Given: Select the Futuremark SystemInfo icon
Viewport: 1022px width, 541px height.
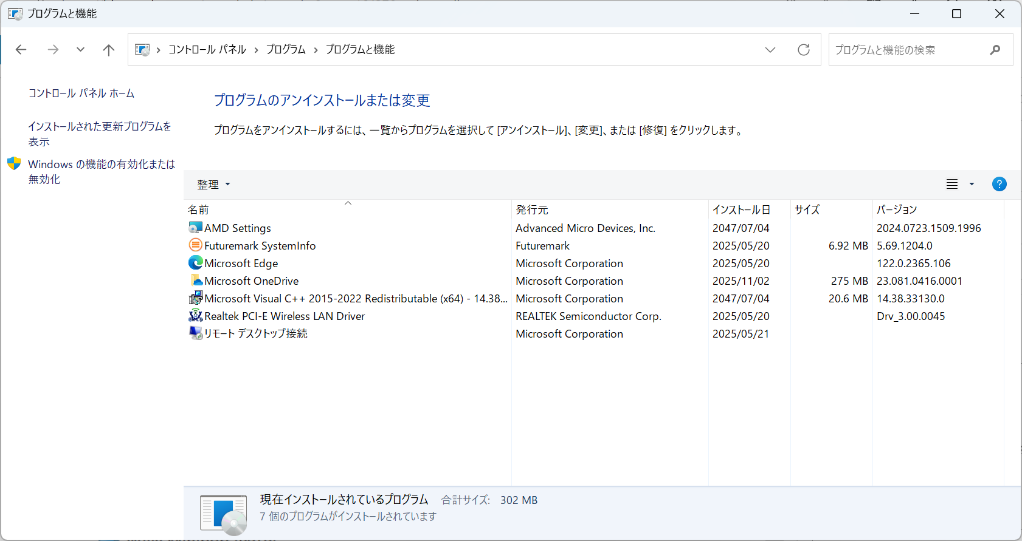Looking at the screenshot, I should click(x=195, y=245).
